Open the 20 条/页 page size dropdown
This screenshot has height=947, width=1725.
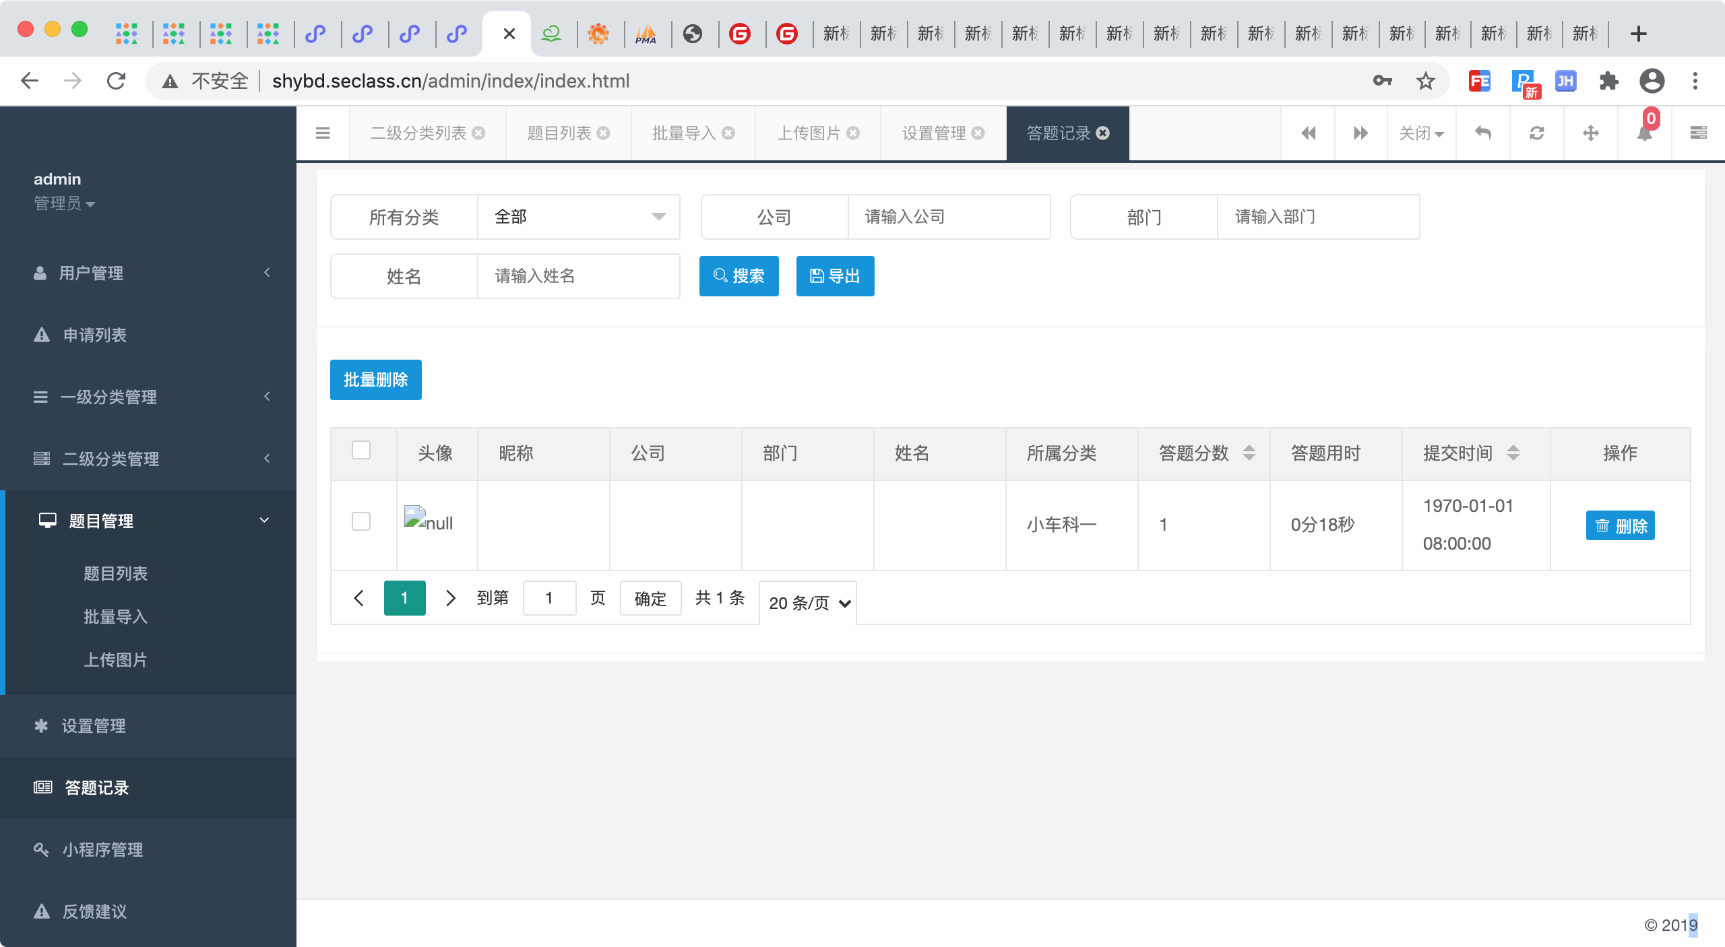[808, 603]
